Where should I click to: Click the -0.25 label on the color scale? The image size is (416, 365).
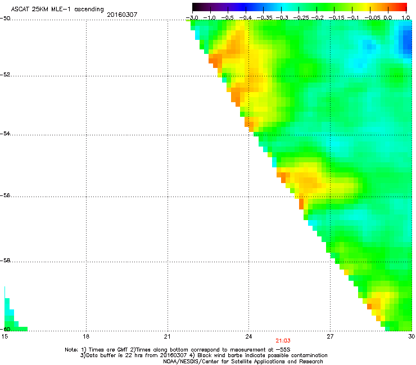[x=301, y=18]
